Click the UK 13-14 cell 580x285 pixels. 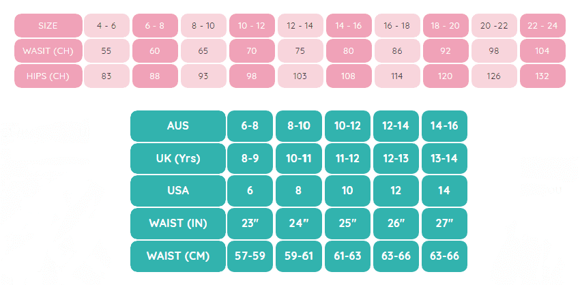coord(444,158)
